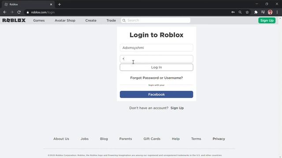The height and width of the screenshot is (158, 282).
Task: Open the Privacy footer link
Action: click(x=219, y=139)
